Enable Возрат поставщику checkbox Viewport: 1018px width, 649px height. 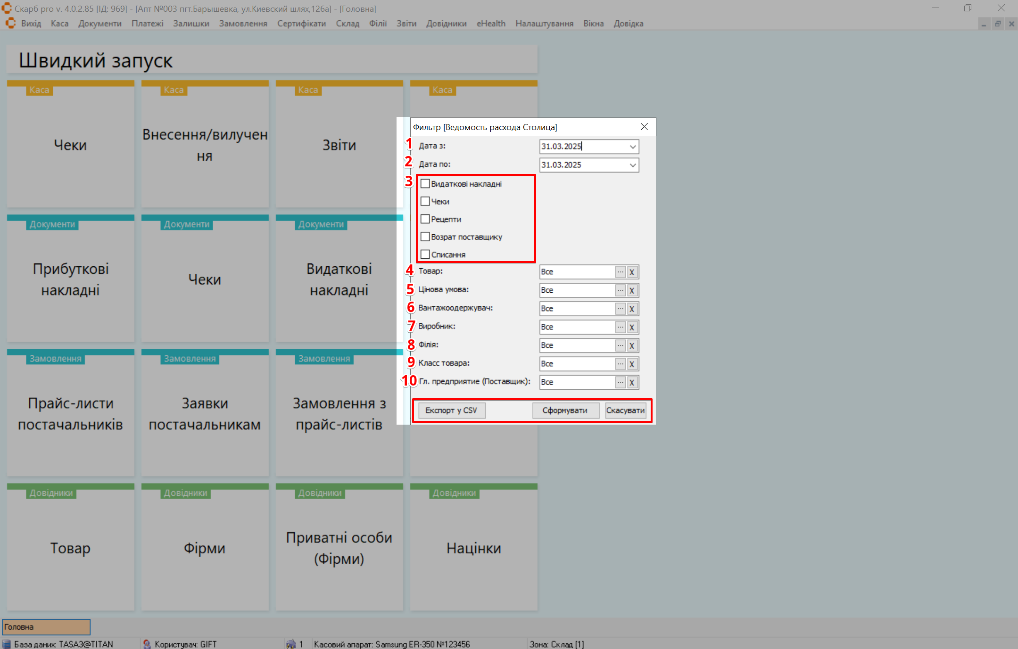click(425, 237)
